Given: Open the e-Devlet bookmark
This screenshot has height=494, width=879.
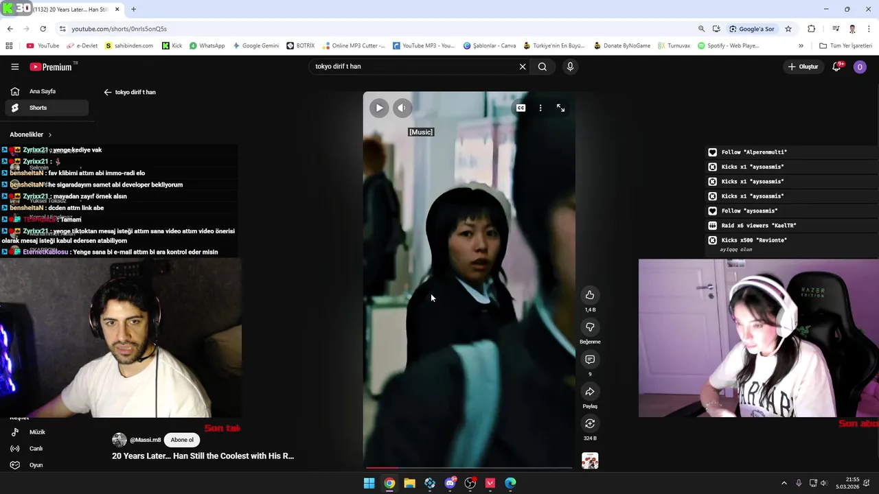Looking at the screenshot, I should pos(82,46).
